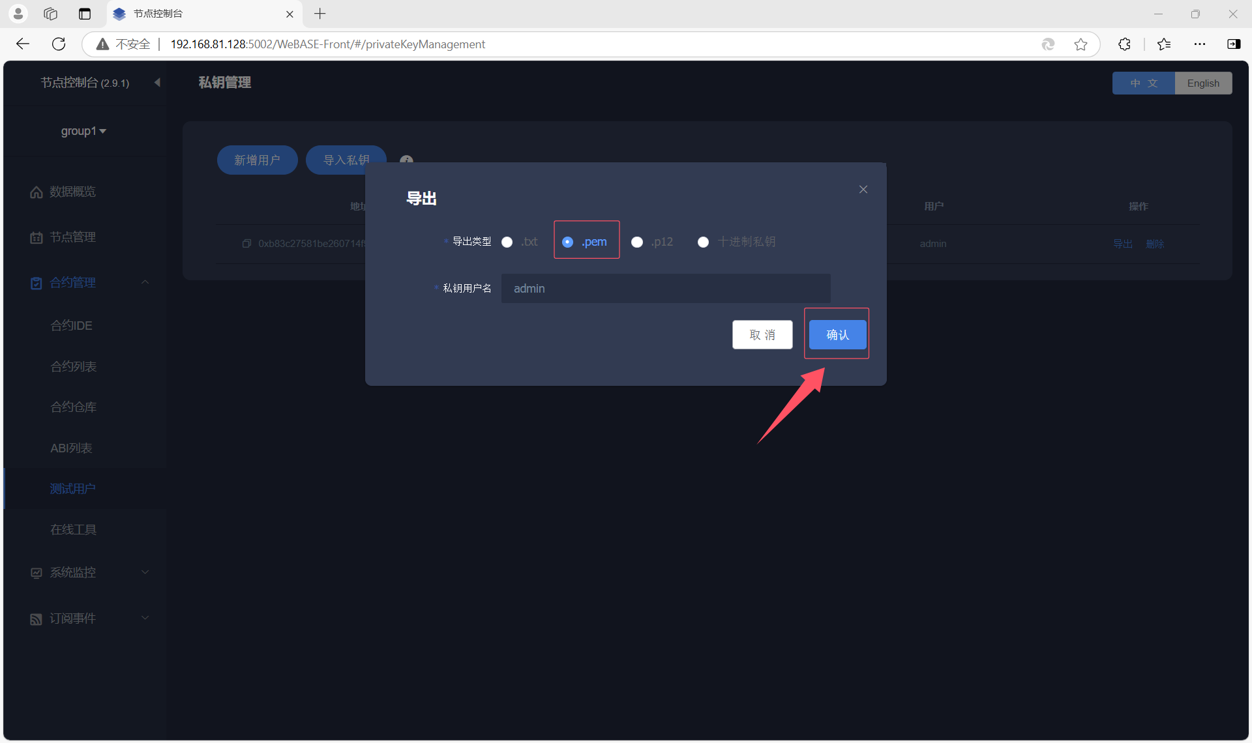Viewport: 1252px width, 743px height.
Task: Open the group1 dropdown
Action: (83, 131)
